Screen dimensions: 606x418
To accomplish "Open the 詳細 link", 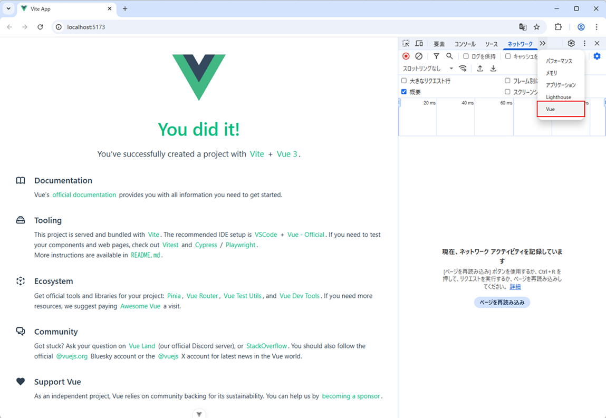I will click(515, 287).
